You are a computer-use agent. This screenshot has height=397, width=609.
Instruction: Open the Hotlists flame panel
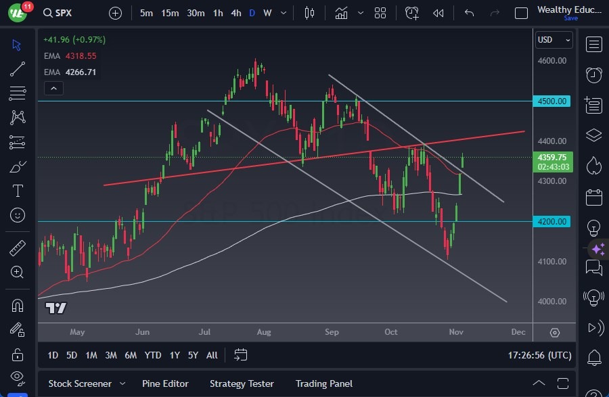coord(593,166)
